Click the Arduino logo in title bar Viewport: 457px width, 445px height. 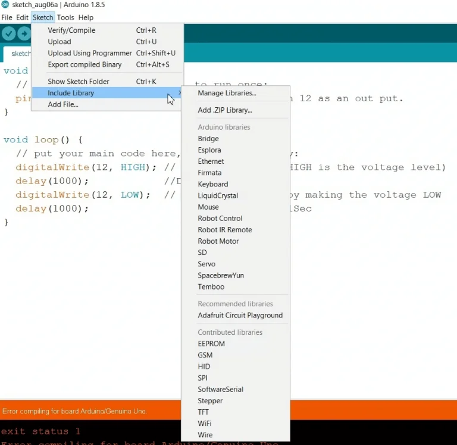[5, 4]
